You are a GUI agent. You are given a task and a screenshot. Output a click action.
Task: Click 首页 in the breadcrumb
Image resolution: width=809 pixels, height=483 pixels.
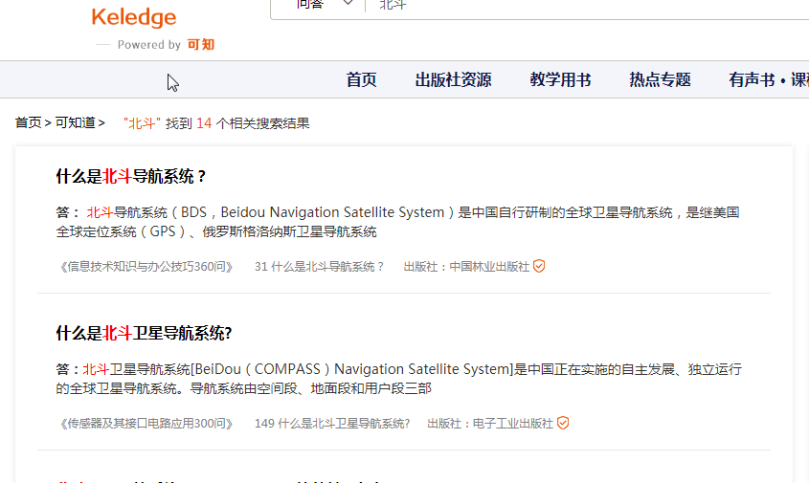point(28,123)
